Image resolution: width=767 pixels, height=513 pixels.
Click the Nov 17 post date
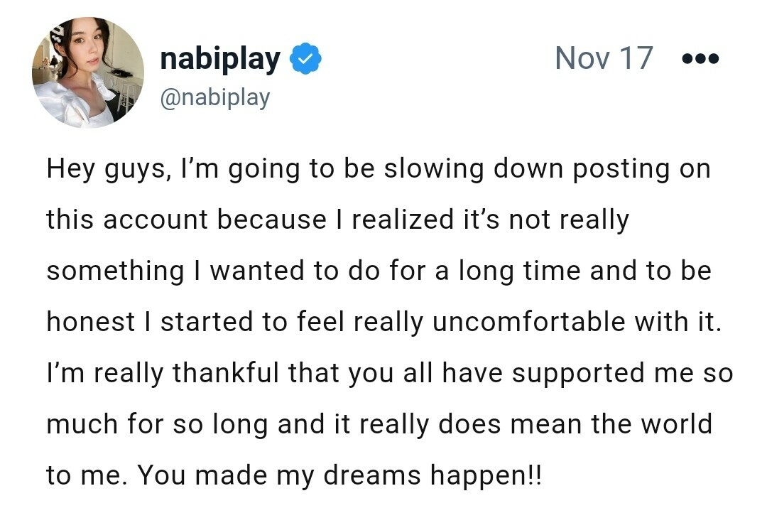click(x=603, y=58)
